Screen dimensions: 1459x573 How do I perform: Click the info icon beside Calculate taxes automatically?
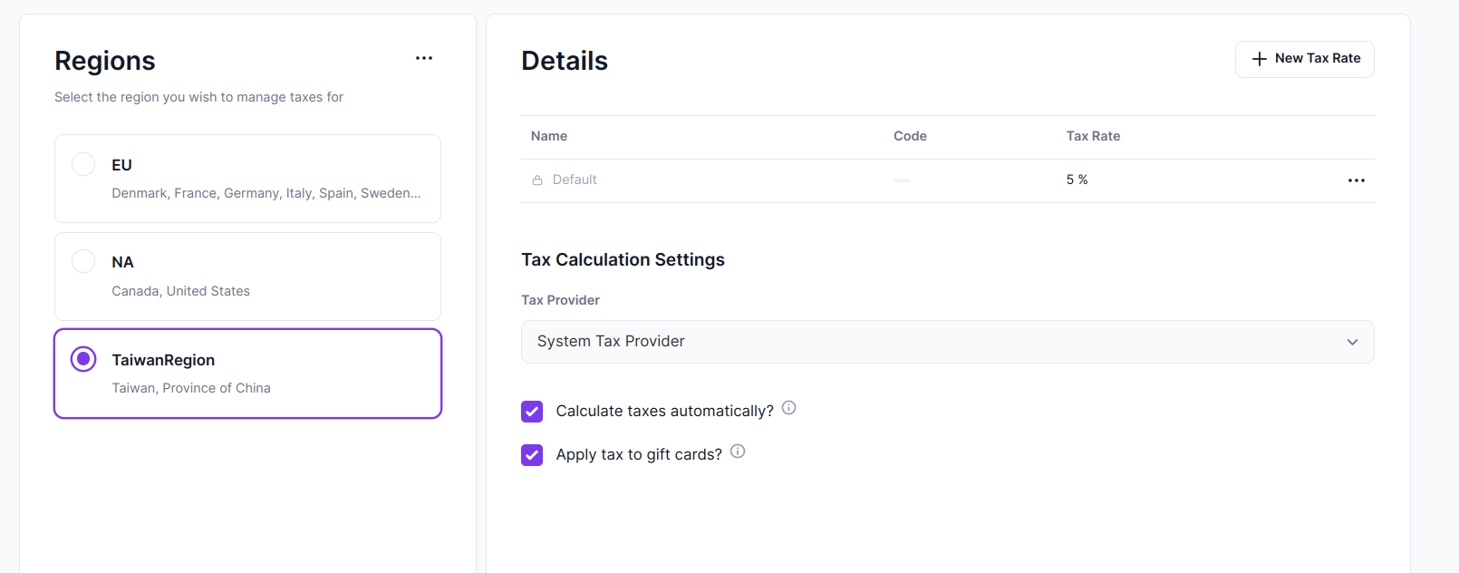[x=789, y=408]
